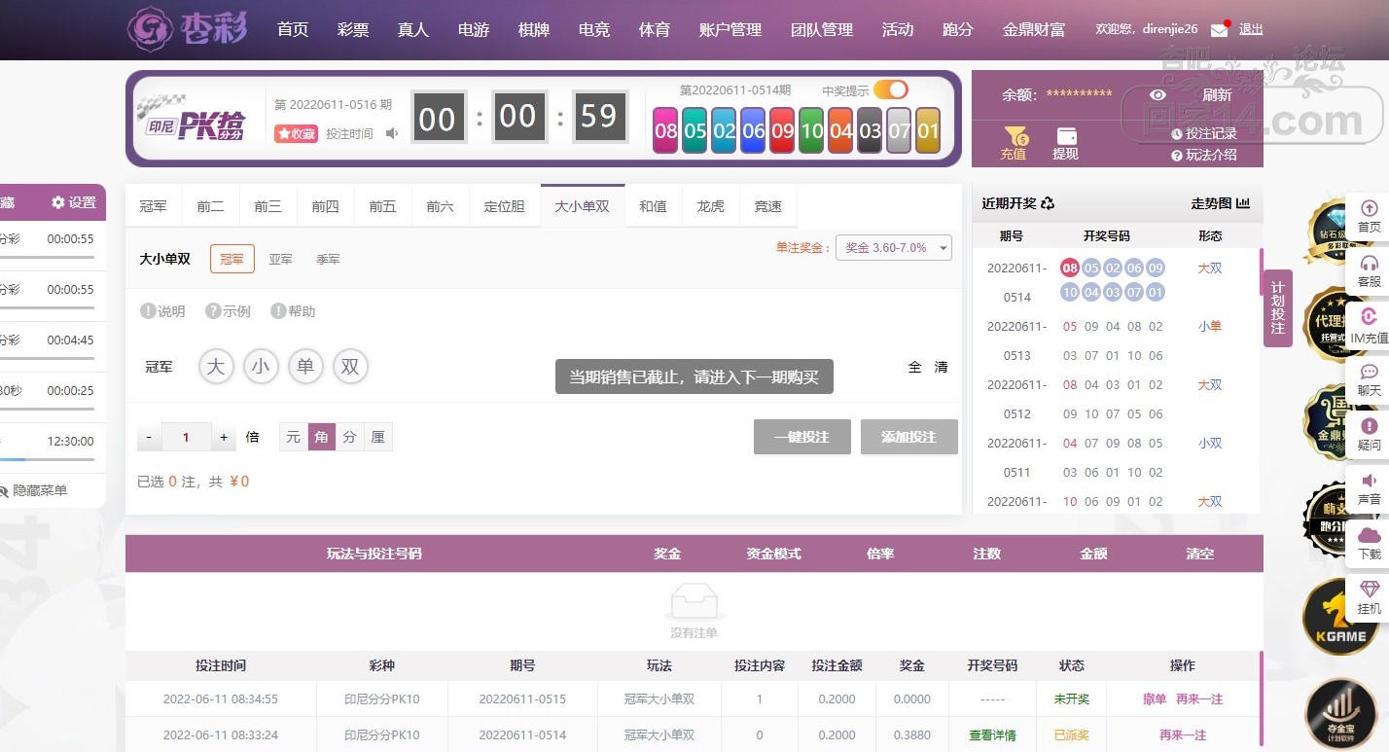Open 玩法介绍 question link
Image resolution: width=1389 pixels, height=752 pixels.
pos(1203,155)
